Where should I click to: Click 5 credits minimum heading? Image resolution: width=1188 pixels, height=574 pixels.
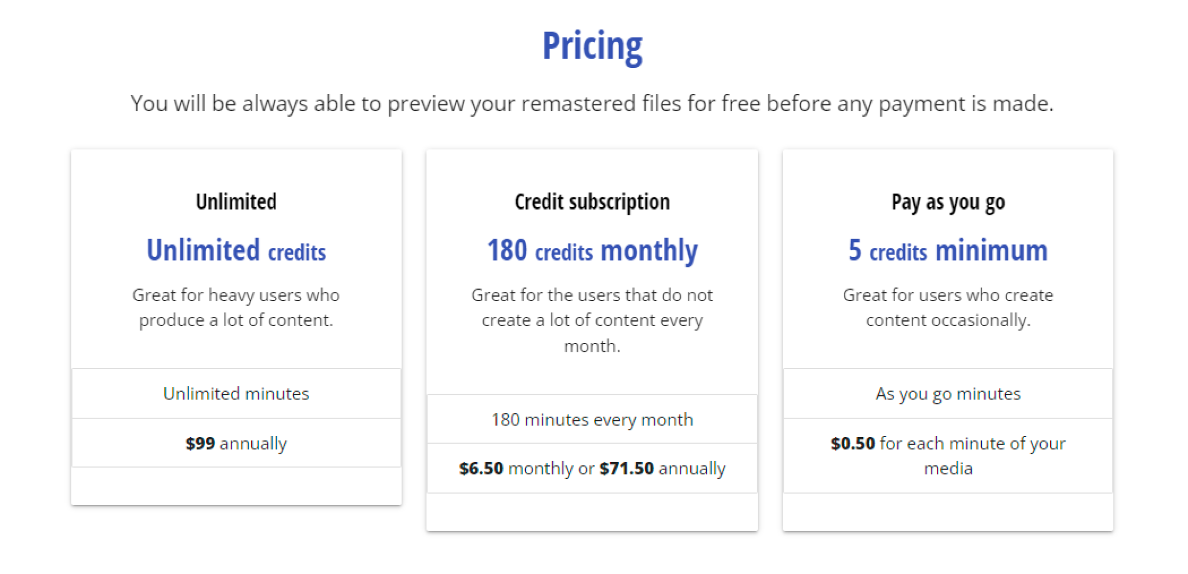click(x=948, y=251)
